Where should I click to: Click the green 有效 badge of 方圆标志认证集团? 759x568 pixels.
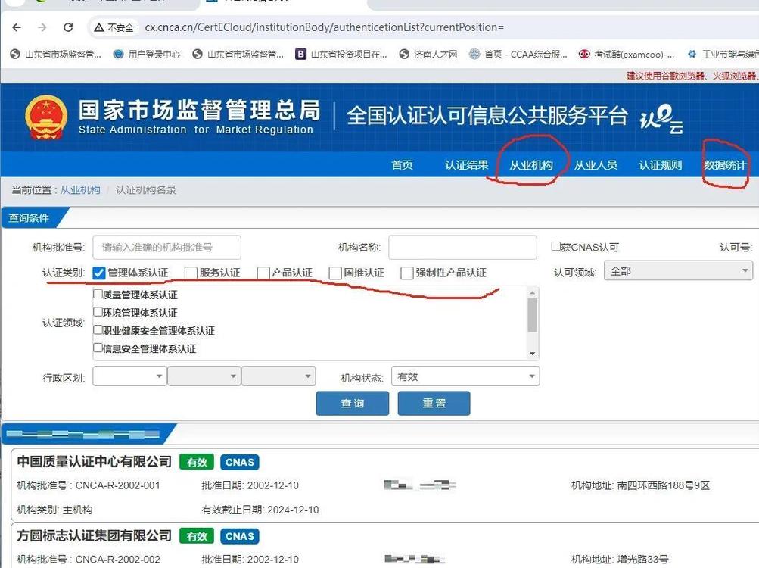197,536
